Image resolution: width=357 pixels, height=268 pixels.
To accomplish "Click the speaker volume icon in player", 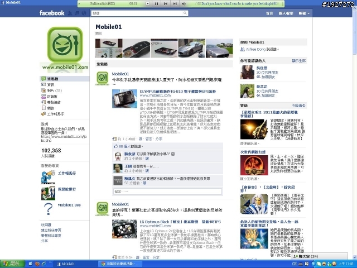I will pos(184,4).
